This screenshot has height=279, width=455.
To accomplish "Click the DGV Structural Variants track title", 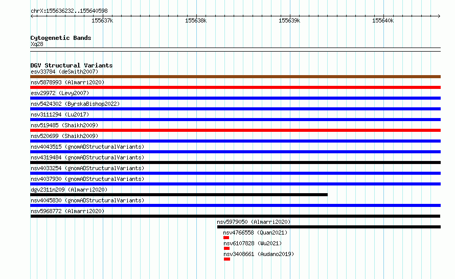I will click(x=72, y=65).
